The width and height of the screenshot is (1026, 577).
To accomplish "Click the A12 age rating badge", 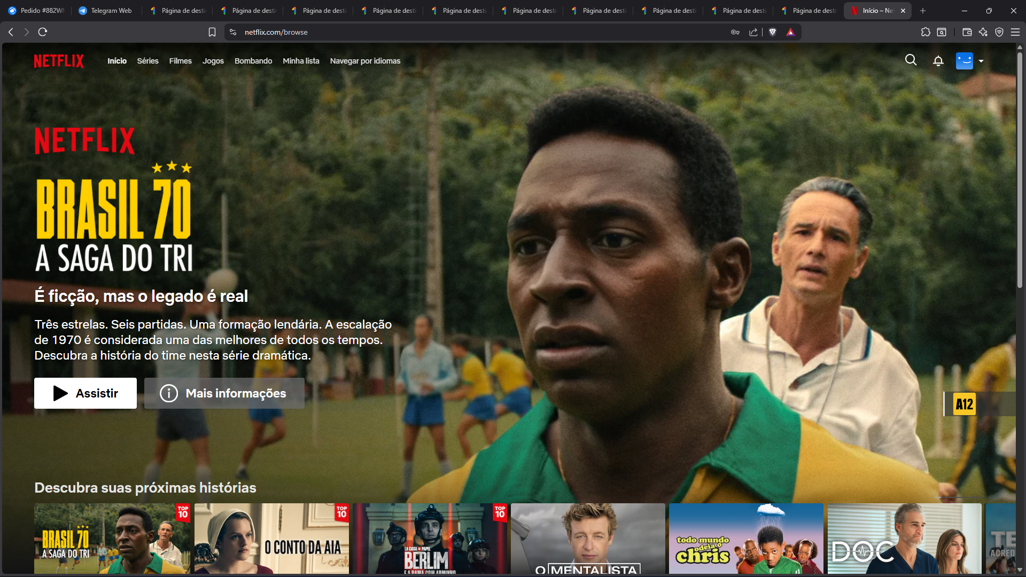I will pyautogui.click(x=964, y=404).
